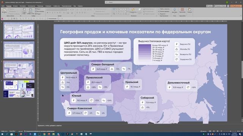Viewport: 243px width, 136px height.
Task: Switch to Slide Sorter view in status bar
Action: [x=214, y=131]
